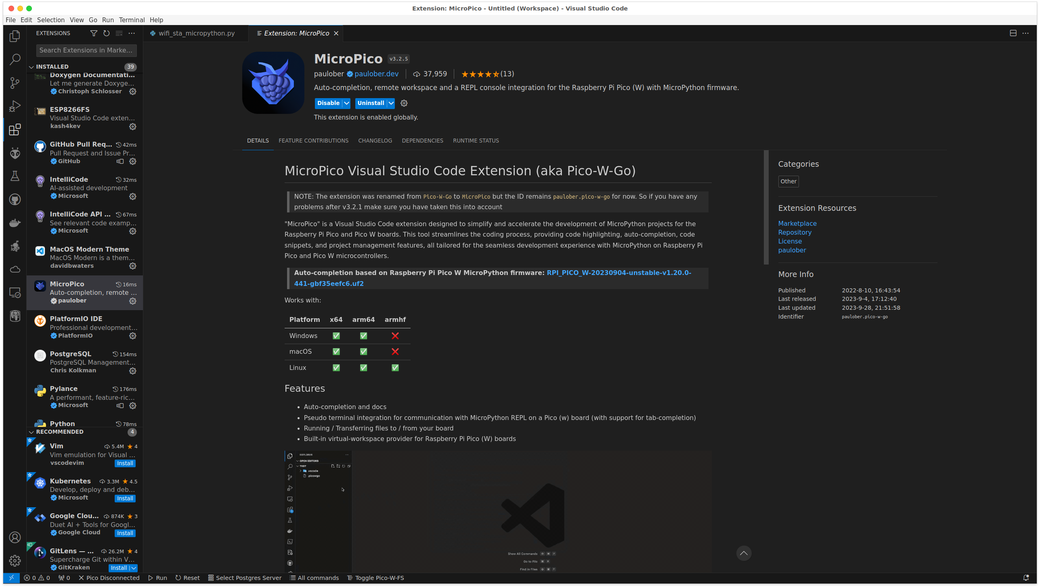The image size is (1040, 588).
Task: Toggle Pico Disconnected connection status
Action: [x=109, y=578]
